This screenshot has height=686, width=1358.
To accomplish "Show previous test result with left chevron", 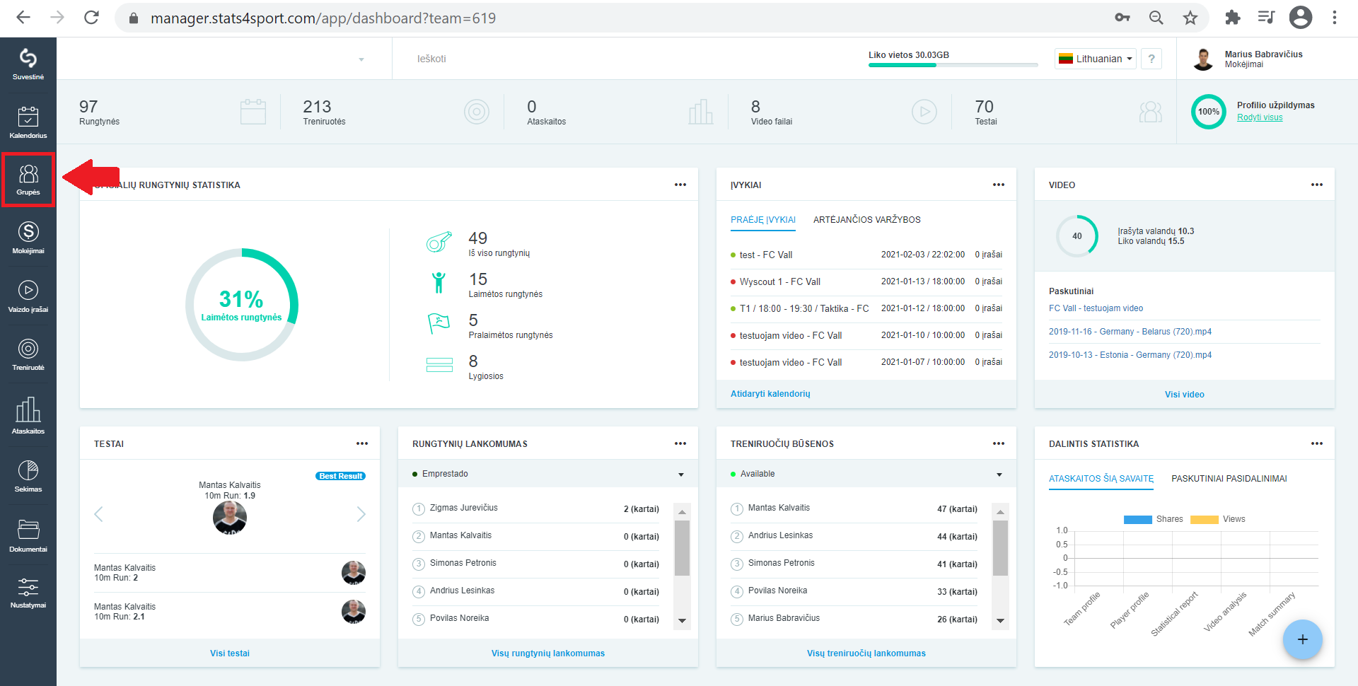I will pyautogui.click(x=98, y=514).
